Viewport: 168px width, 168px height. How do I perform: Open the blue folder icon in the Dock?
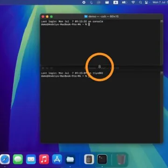pos(70,159)
